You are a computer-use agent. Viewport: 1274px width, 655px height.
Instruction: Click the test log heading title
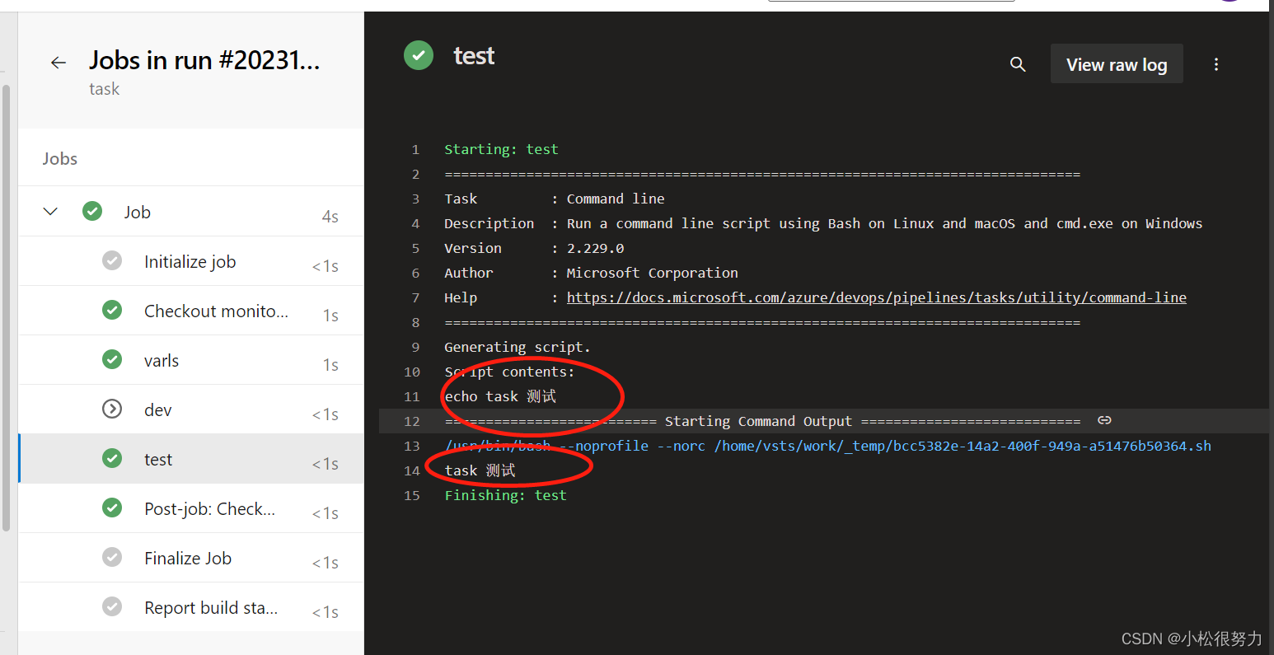pos(474,56)
